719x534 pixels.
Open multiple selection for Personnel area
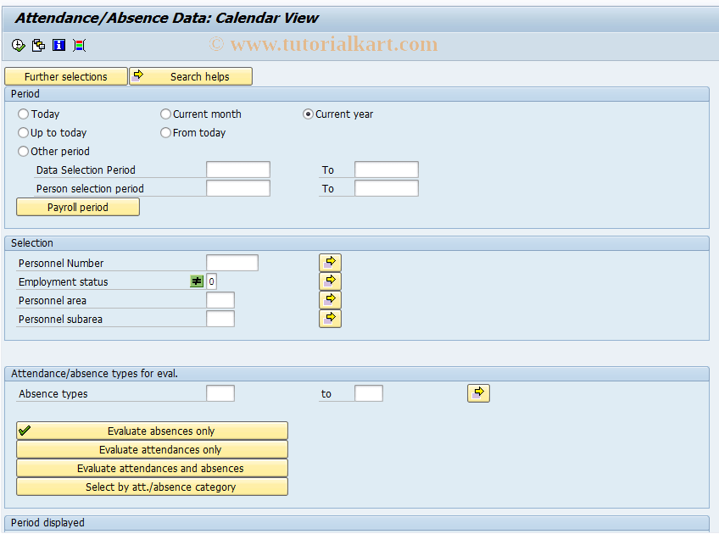[330, 300]
